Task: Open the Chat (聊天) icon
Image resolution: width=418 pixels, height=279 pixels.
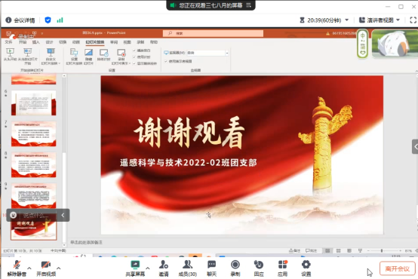Action: click(x=212, y=265)
